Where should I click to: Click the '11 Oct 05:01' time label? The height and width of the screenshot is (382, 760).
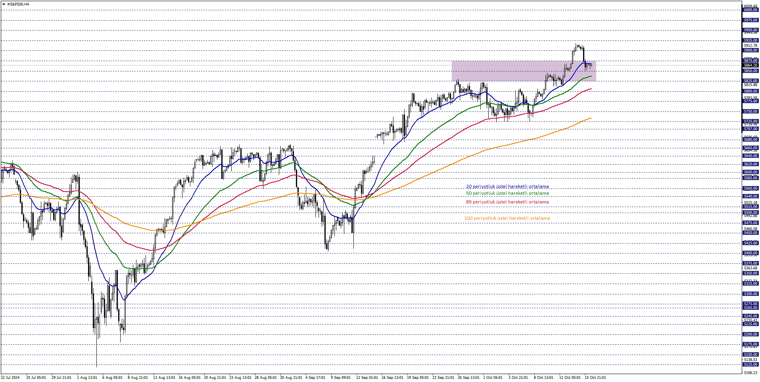click(570, 378)
